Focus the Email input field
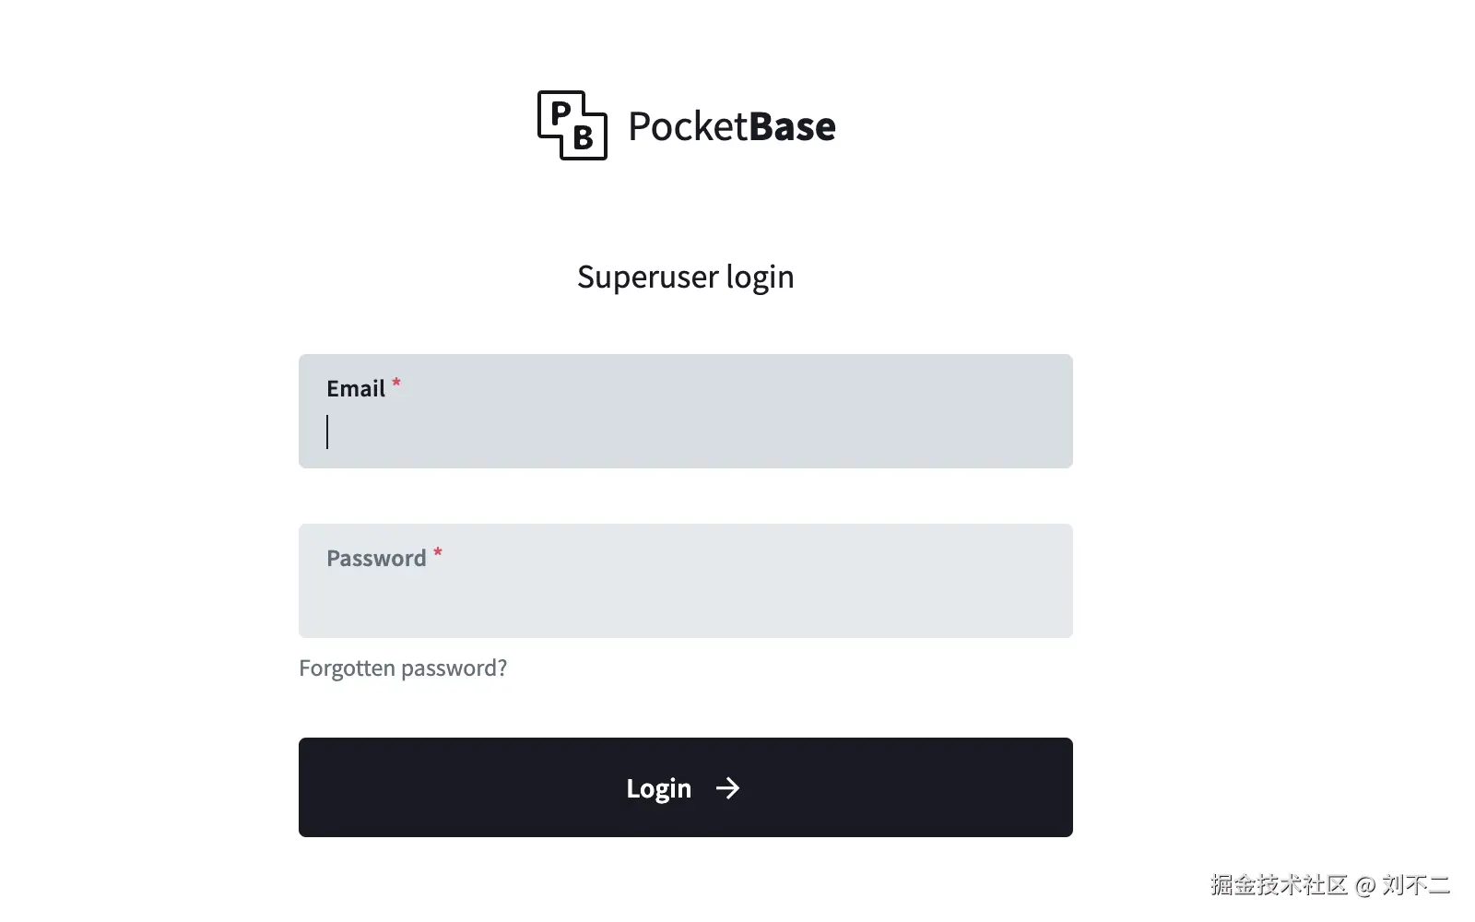 pyautogui.click(x=685, y=431)
